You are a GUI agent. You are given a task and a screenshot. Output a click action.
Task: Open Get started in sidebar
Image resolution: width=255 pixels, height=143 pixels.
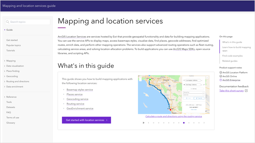point(12,40)
